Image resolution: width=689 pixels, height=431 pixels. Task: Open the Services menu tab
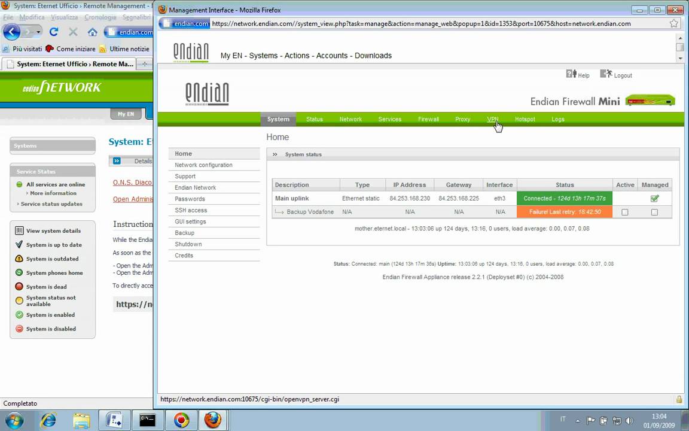point(390,119)
